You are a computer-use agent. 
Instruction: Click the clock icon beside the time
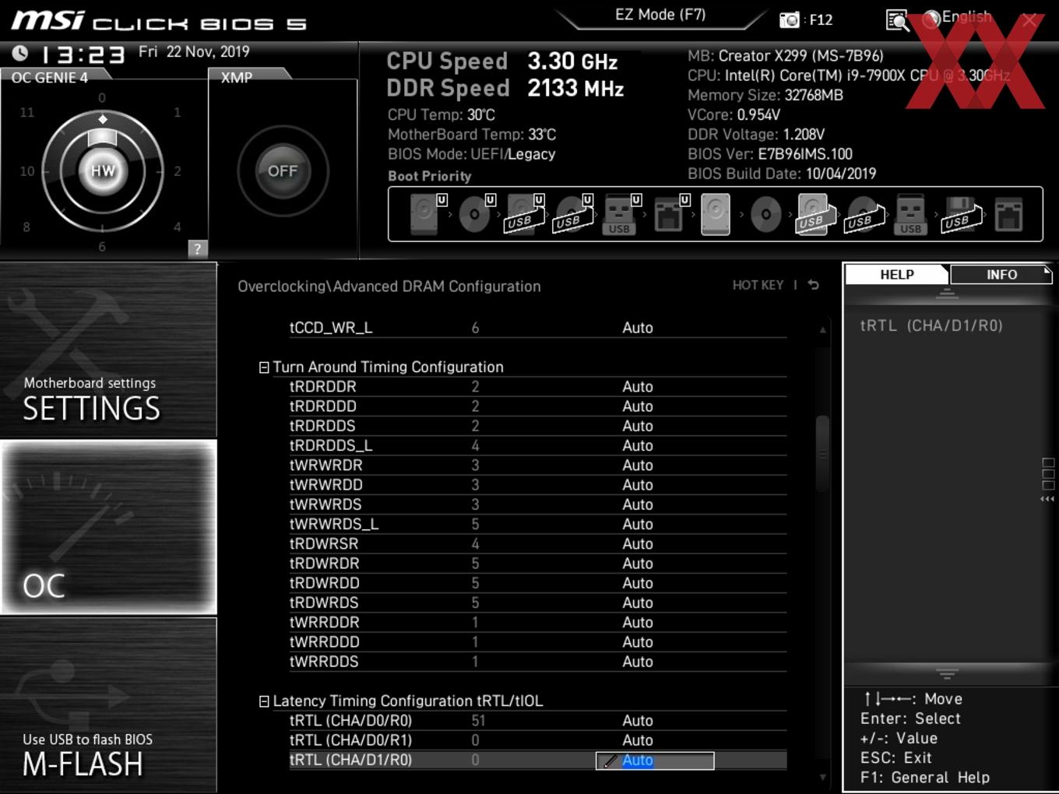[x=20, y=53]
